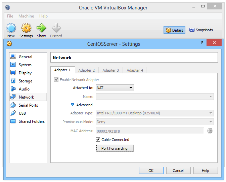
Task: Open the System settings category
Action: pyautogui.click(x=28, y=65)
